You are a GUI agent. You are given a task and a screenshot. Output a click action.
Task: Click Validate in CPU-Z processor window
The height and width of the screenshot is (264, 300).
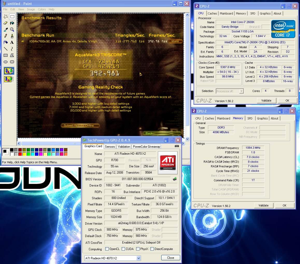tap(266, 101)
